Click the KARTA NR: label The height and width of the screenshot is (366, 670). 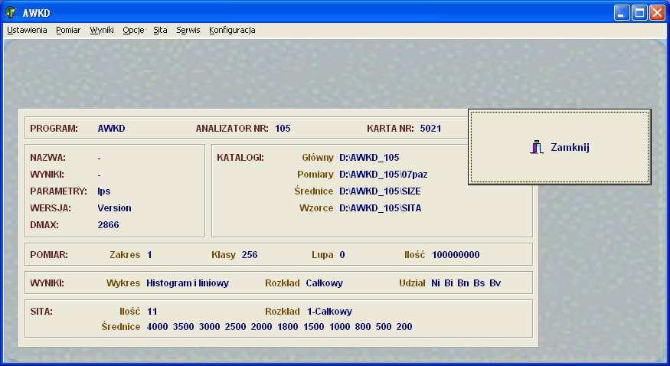pyautogui.click(x=390, y=129)
